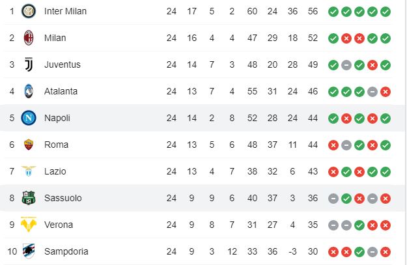
Task: Click Inter Milan's last green win icon
Action: (386, 12)
